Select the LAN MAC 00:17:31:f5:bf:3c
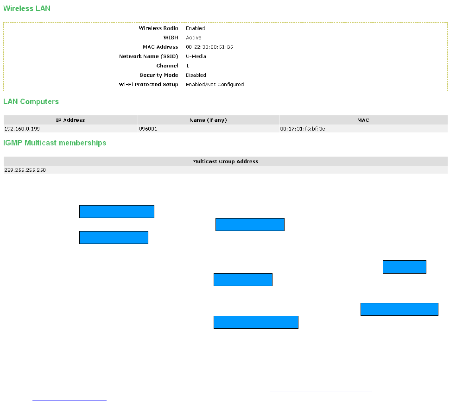The width and height of the screenshot is (450, 401). [303, 129]
